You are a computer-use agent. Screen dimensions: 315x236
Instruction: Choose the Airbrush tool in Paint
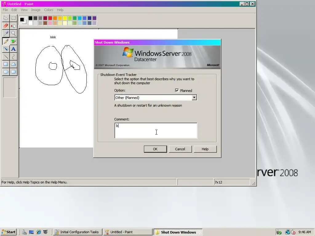point(6,49)
